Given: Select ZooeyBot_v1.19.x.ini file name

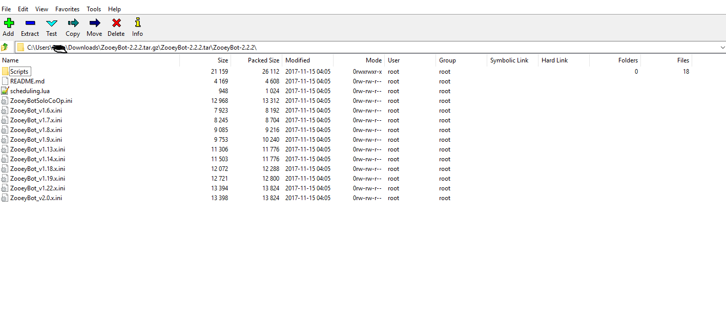Looking at the screenshot, I should pos(37,179).
